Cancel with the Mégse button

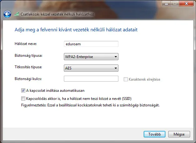point(179,134)
